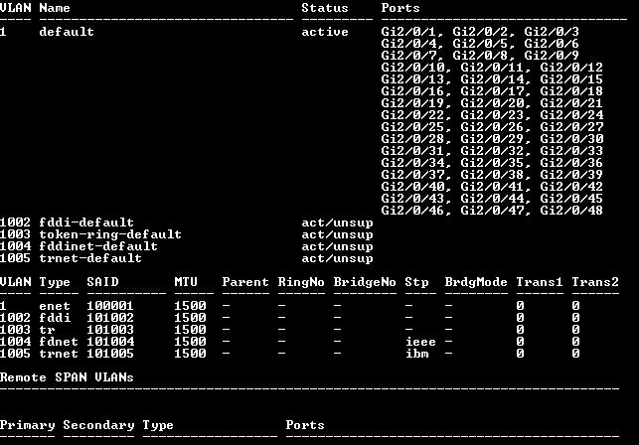Screen dimensions: 639x445
Task: Click the 'Parent' column header
Action: click(x=245, y=282)
